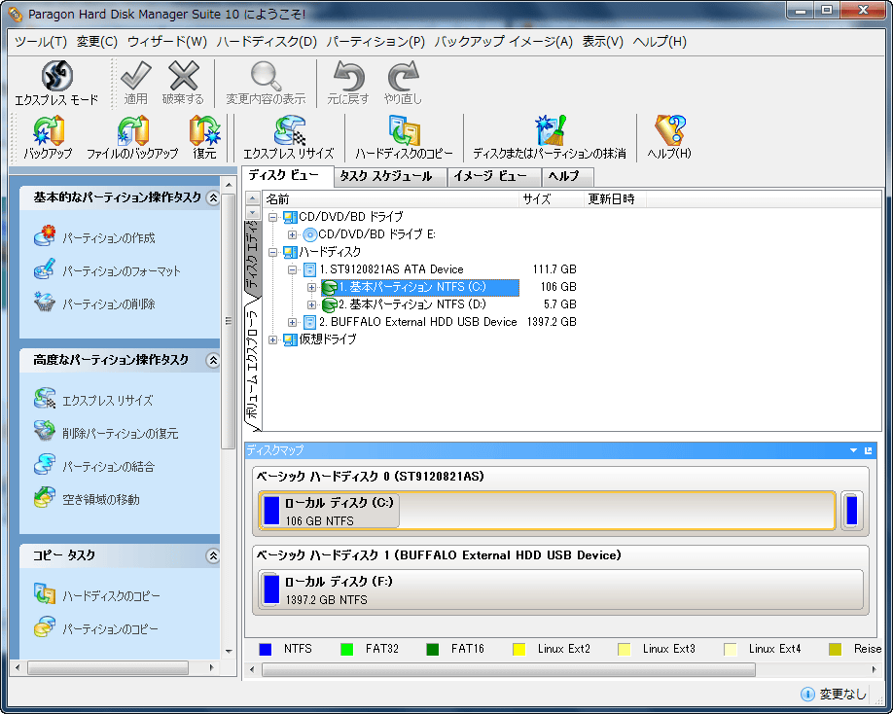The width and height of the screenshot is (893, 714).
Task: Sort tree by 更新日時 column header
Action: [615, 199]
